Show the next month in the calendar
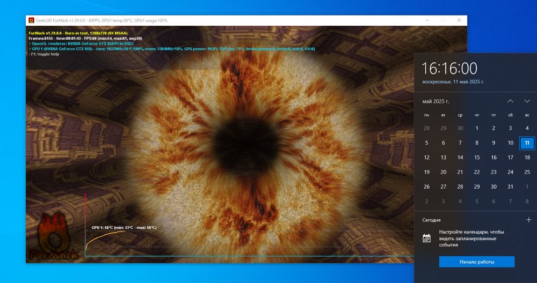The height and width of the screenshot is (283, 537). (x=527, y=101)
